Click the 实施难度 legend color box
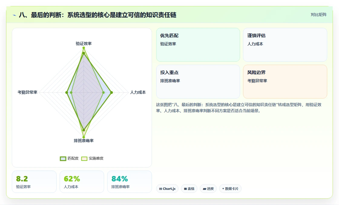Screen dimensions: 339x205 point(84,158)
